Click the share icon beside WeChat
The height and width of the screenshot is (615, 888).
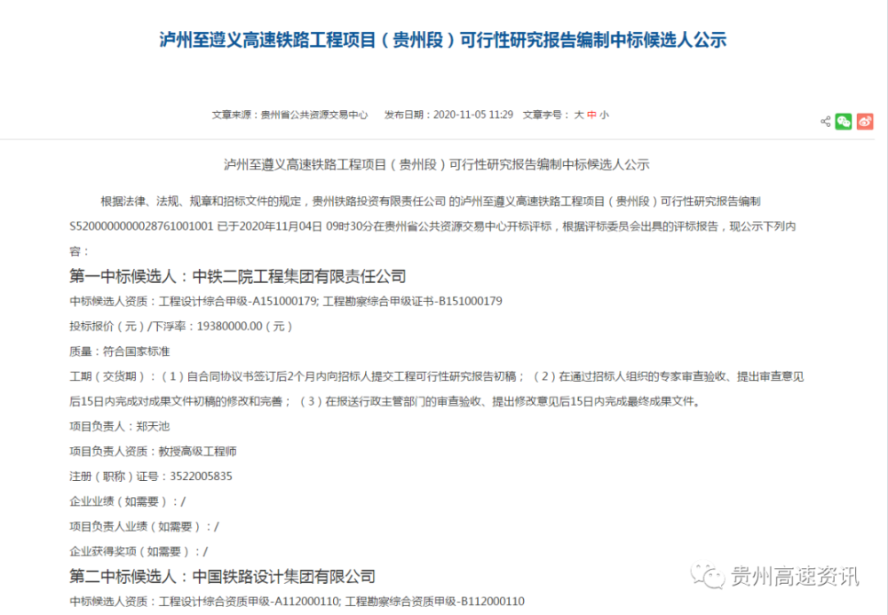pos(825,122)
